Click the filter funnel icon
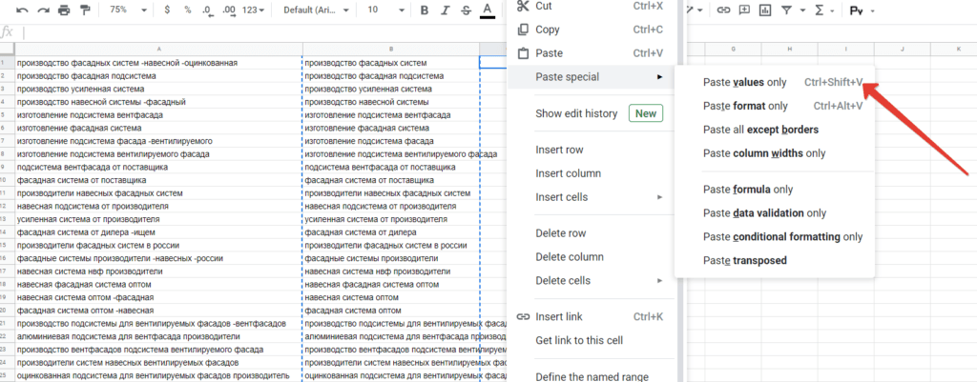Viewport: 977px width, 382px height. [x=788, y=10]
